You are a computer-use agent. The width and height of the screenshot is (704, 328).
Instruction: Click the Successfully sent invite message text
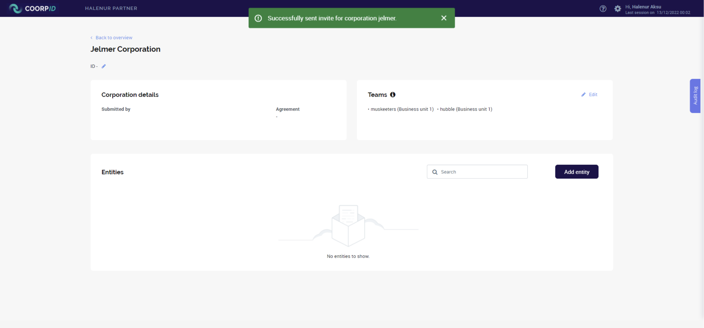(332, 18)
